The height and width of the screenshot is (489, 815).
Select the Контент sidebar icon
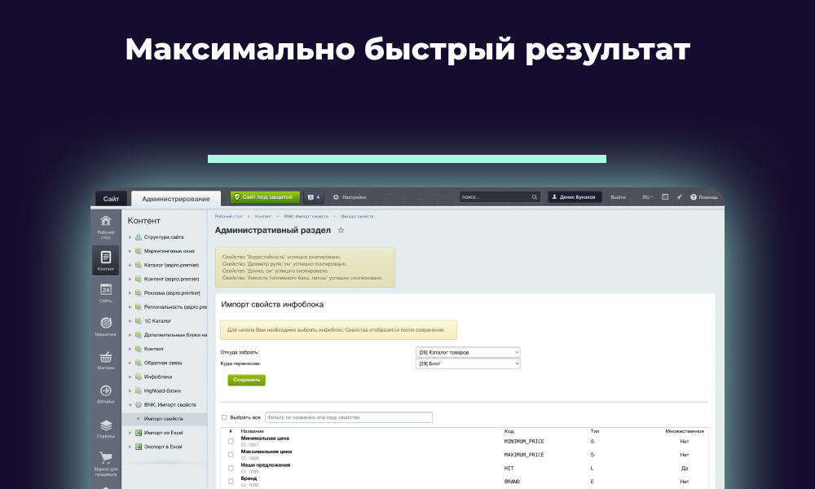105,258
